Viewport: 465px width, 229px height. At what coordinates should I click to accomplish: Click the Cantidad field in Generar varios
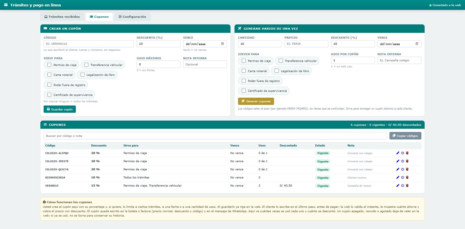coord(260,44)
